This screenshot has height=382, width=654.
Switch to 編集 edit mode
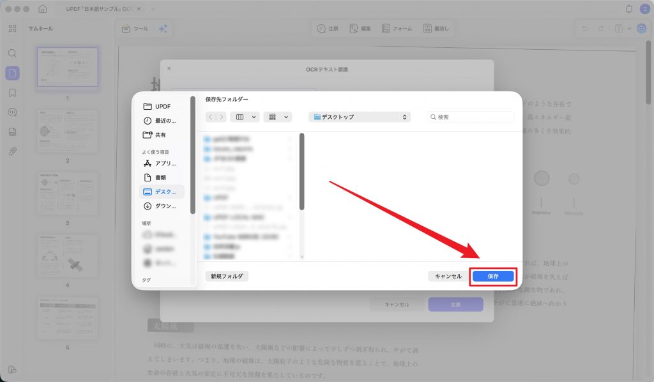pyautogui.click(x=360, y=28)
